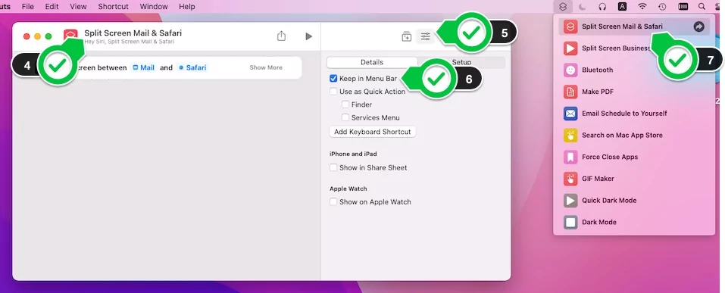Switch to the Setup tab
Screen dimensions: 725x293
461,62
